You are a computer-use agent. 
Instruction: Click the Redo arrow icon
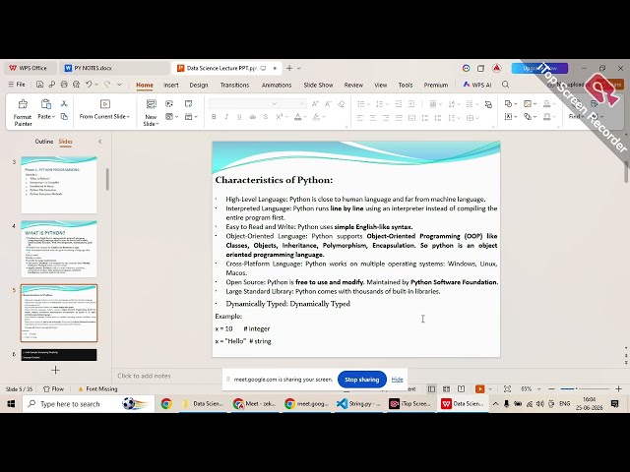pyautogui.click(x=107, y=85)
